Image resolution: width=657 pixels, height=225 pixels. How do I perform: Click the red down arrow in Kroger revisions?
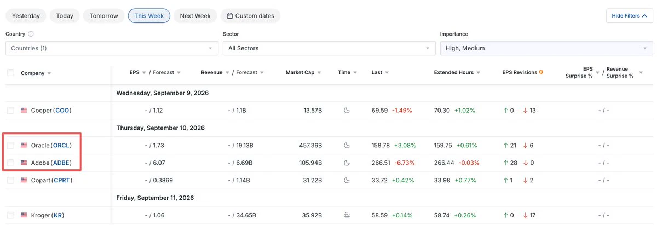525,216
